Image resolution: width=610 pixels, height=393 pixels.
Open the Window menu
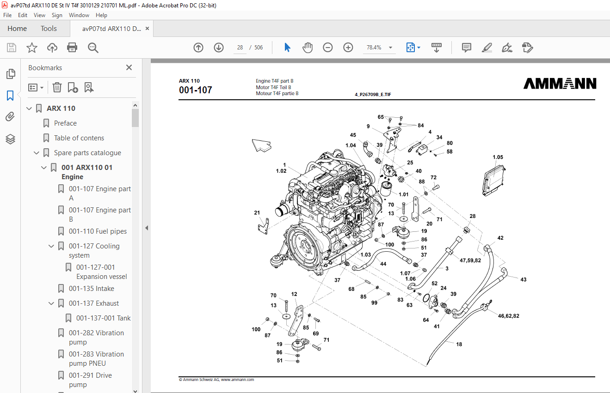79,15
